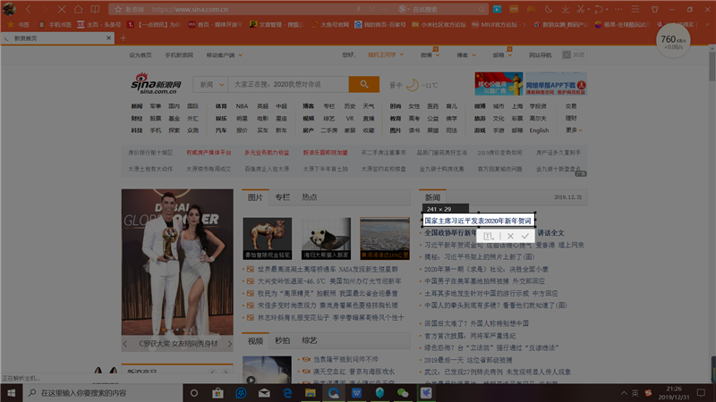Open the skin shirt icon in title bar
Viewport: 716px width, 402px height.
[x=654, y=9]
